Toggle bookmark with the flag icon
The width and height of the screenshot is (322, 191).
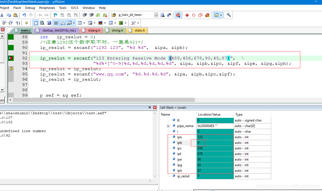tap(55, 15)
